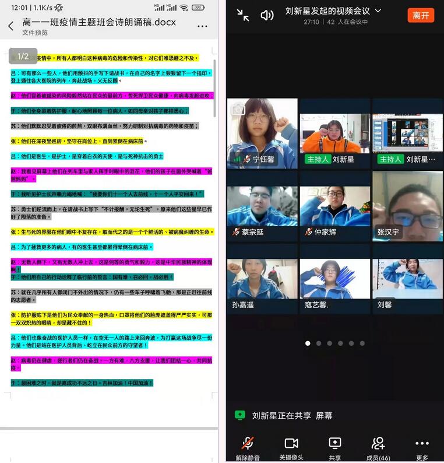The width and height of the screenshot is (444, 463).
Task: Tap the 更多 more options icon
Action: (x=422, y=448)
